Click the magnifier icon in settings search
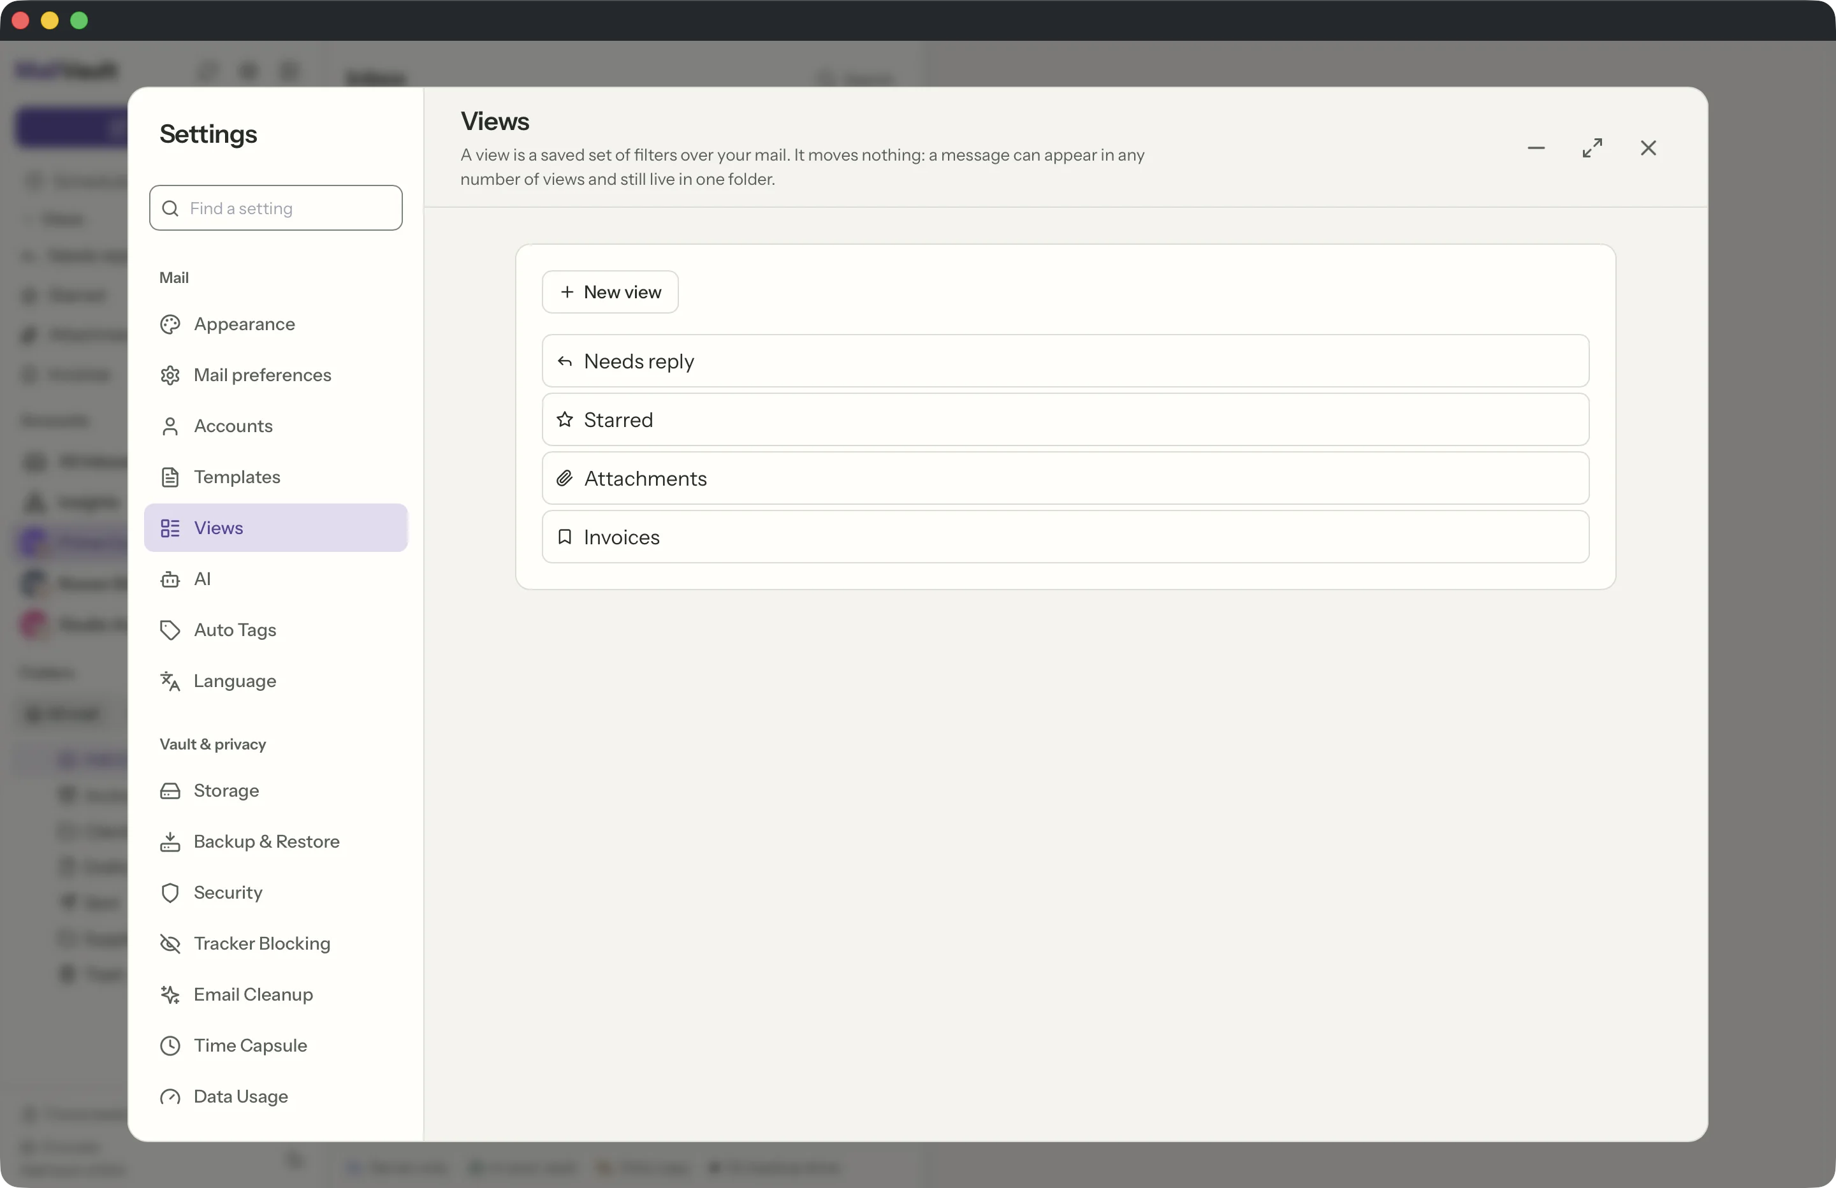 pyautogui.click(x=170, y=208)
